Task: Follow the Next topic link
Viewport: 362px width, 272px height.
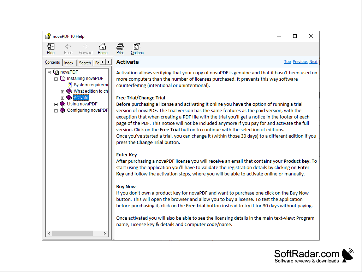Action: (313, 62)
